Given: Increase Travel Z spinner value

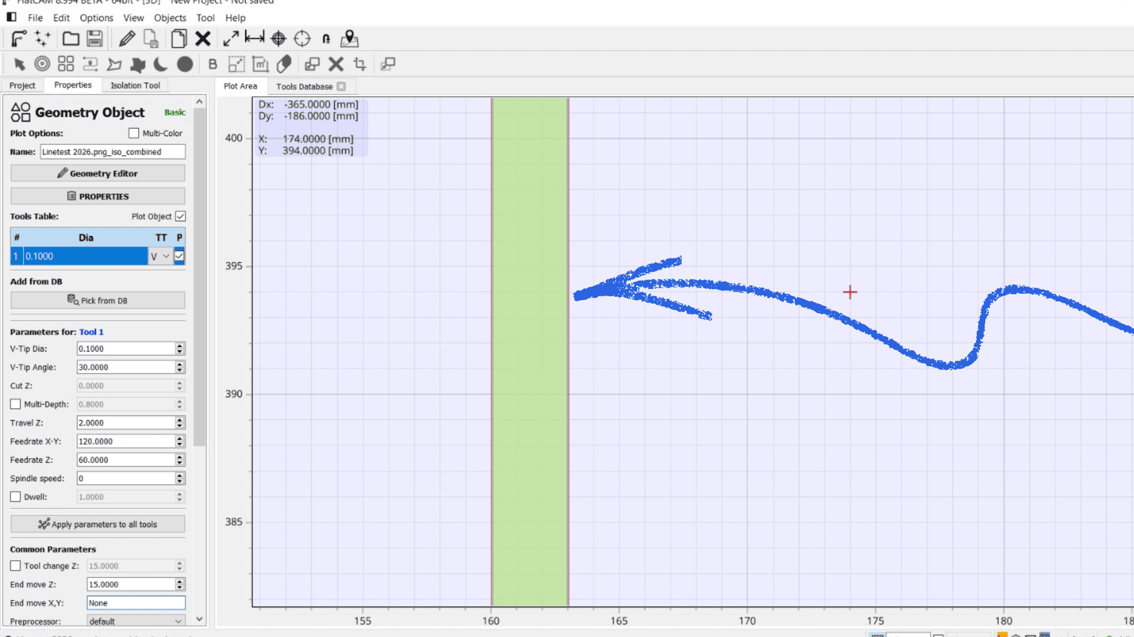Looking at the screenshot, I should point(180,420).
